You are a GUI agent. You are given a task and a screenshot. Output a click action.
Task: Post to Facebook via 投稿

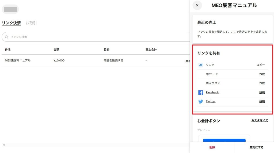click(x=262, y=92)
